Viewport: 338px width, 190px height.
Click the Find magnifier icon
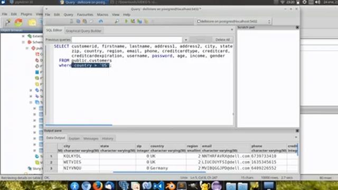pyautogui.click(x=117, y=21)
